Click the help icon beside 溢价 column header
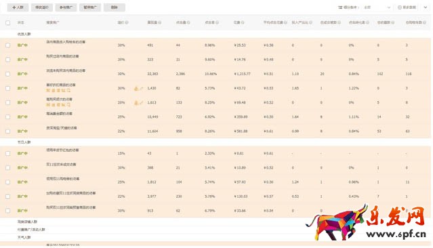433x248 pixels. (x=127, y=22)
